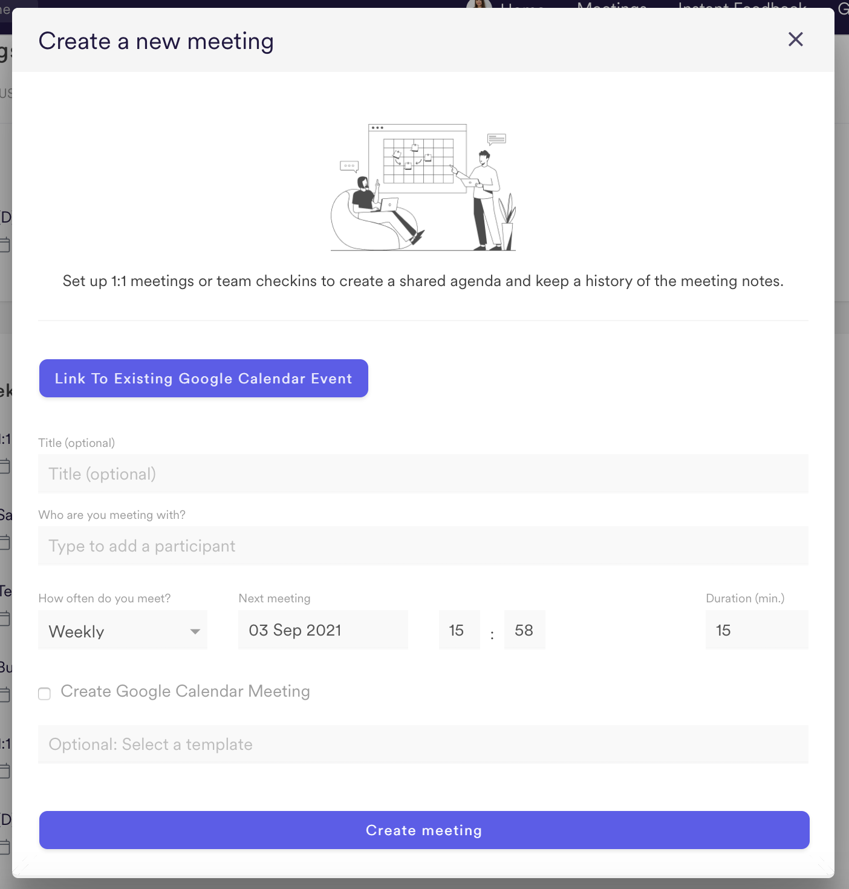The image size is (849, 889).
Task: Select the hour field showing 15
Action: (x=459, y=630)
